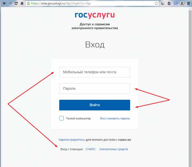Open the browser home page icon
The image size is (192, 167).
coord(22,3)
